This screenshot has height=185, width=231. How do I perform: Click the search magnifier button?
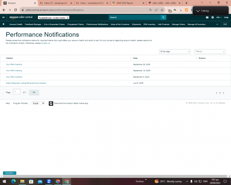click(164, 18)
